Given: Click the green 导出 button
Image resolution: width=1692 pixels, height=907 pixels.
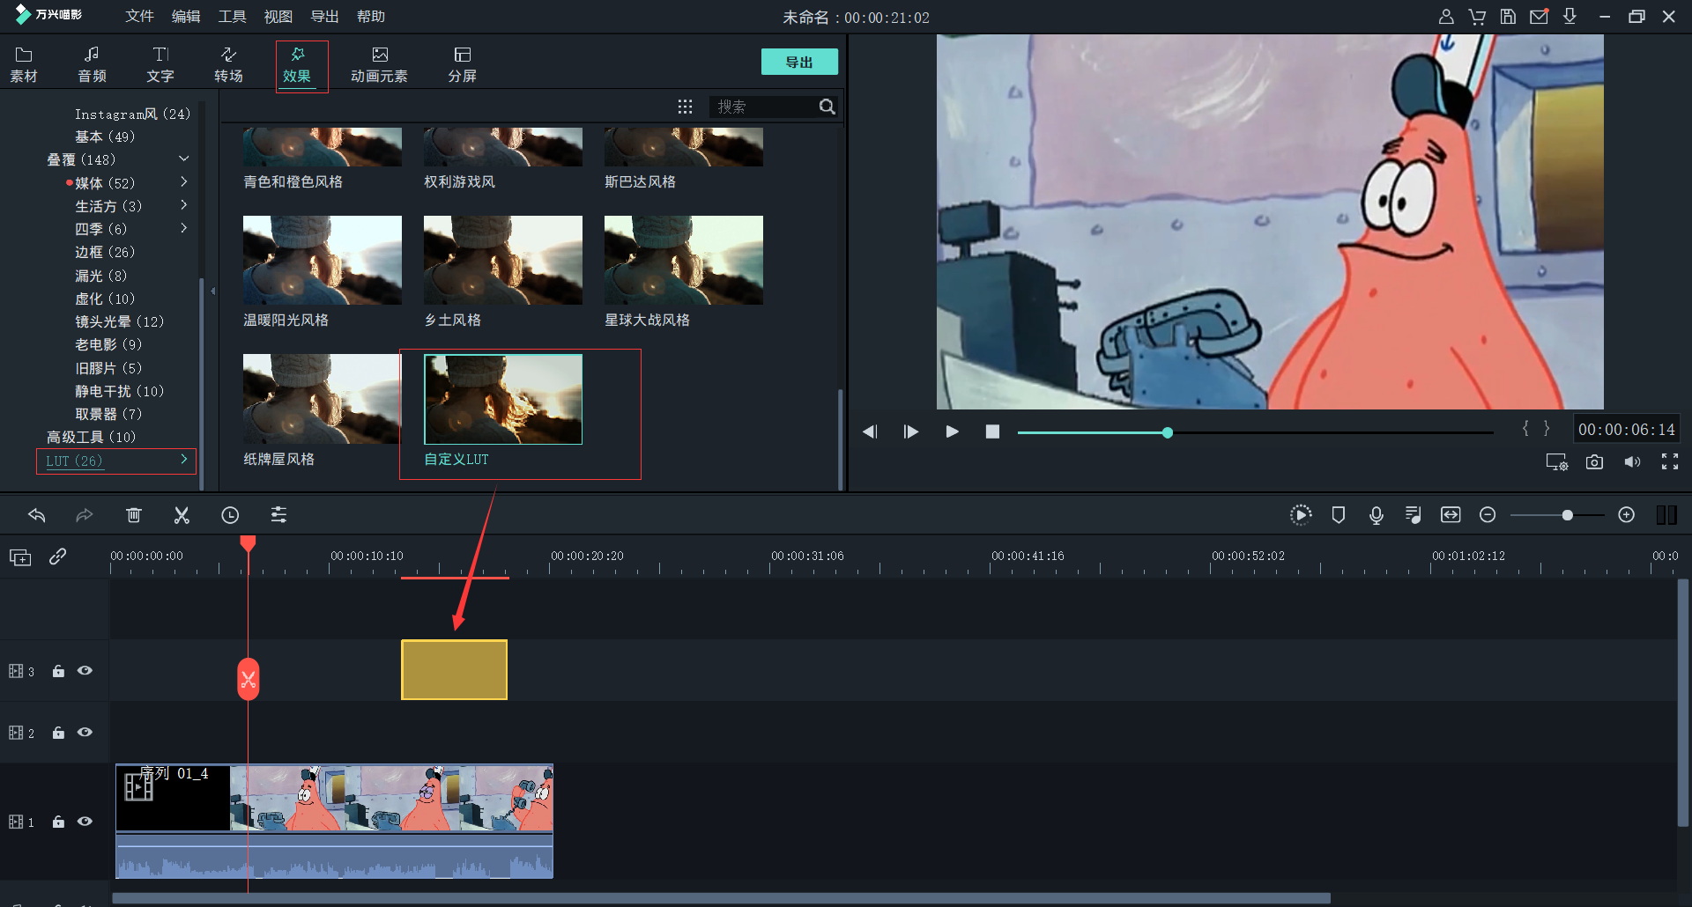Looking at the screenshot, I should 798,62.
